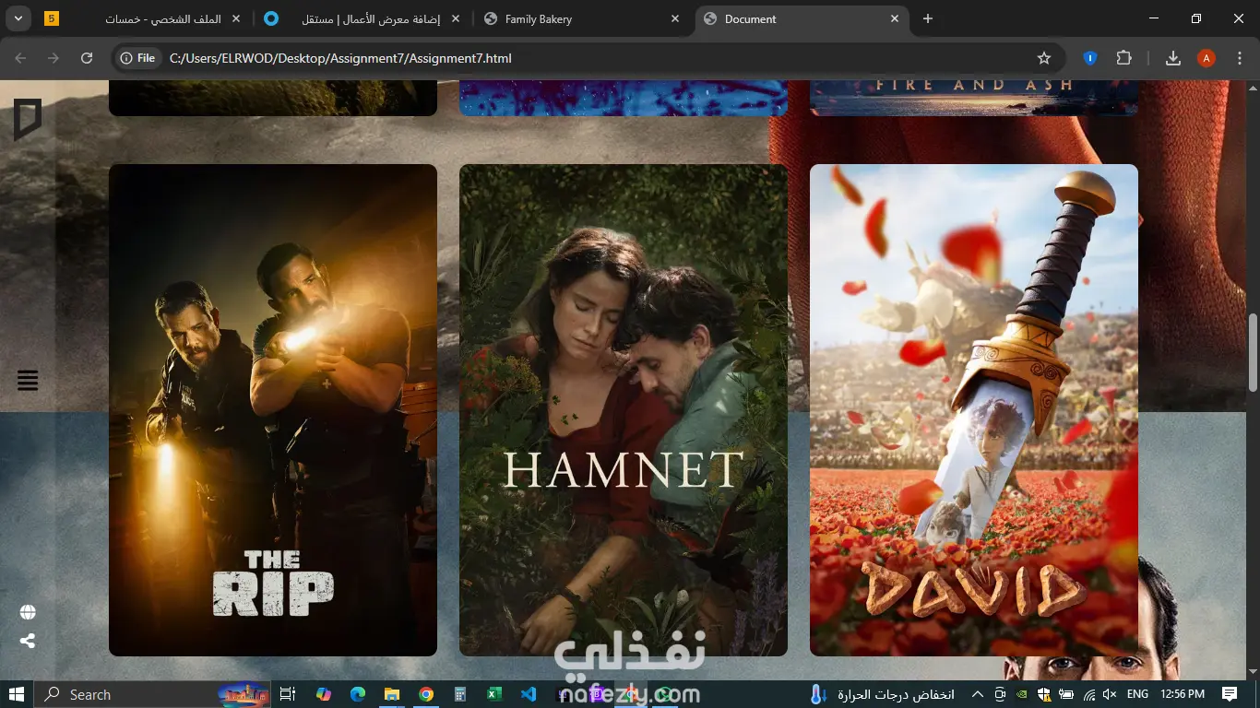Open Visual Studio Code from the taskbar

pos(529,694)
